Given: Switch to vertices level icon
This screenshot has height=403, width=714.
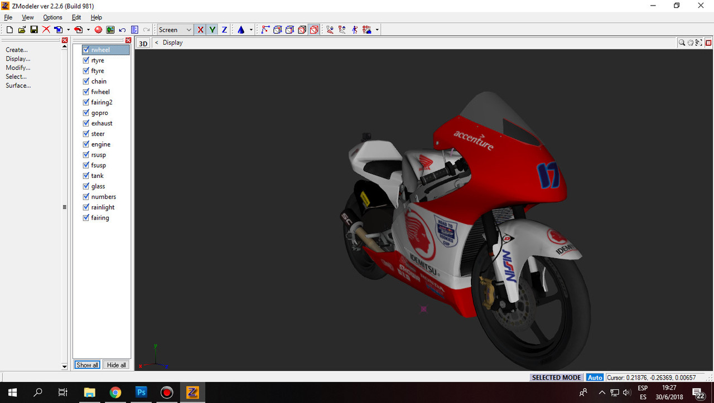Looking at the screenshot, I should (265, 30).
